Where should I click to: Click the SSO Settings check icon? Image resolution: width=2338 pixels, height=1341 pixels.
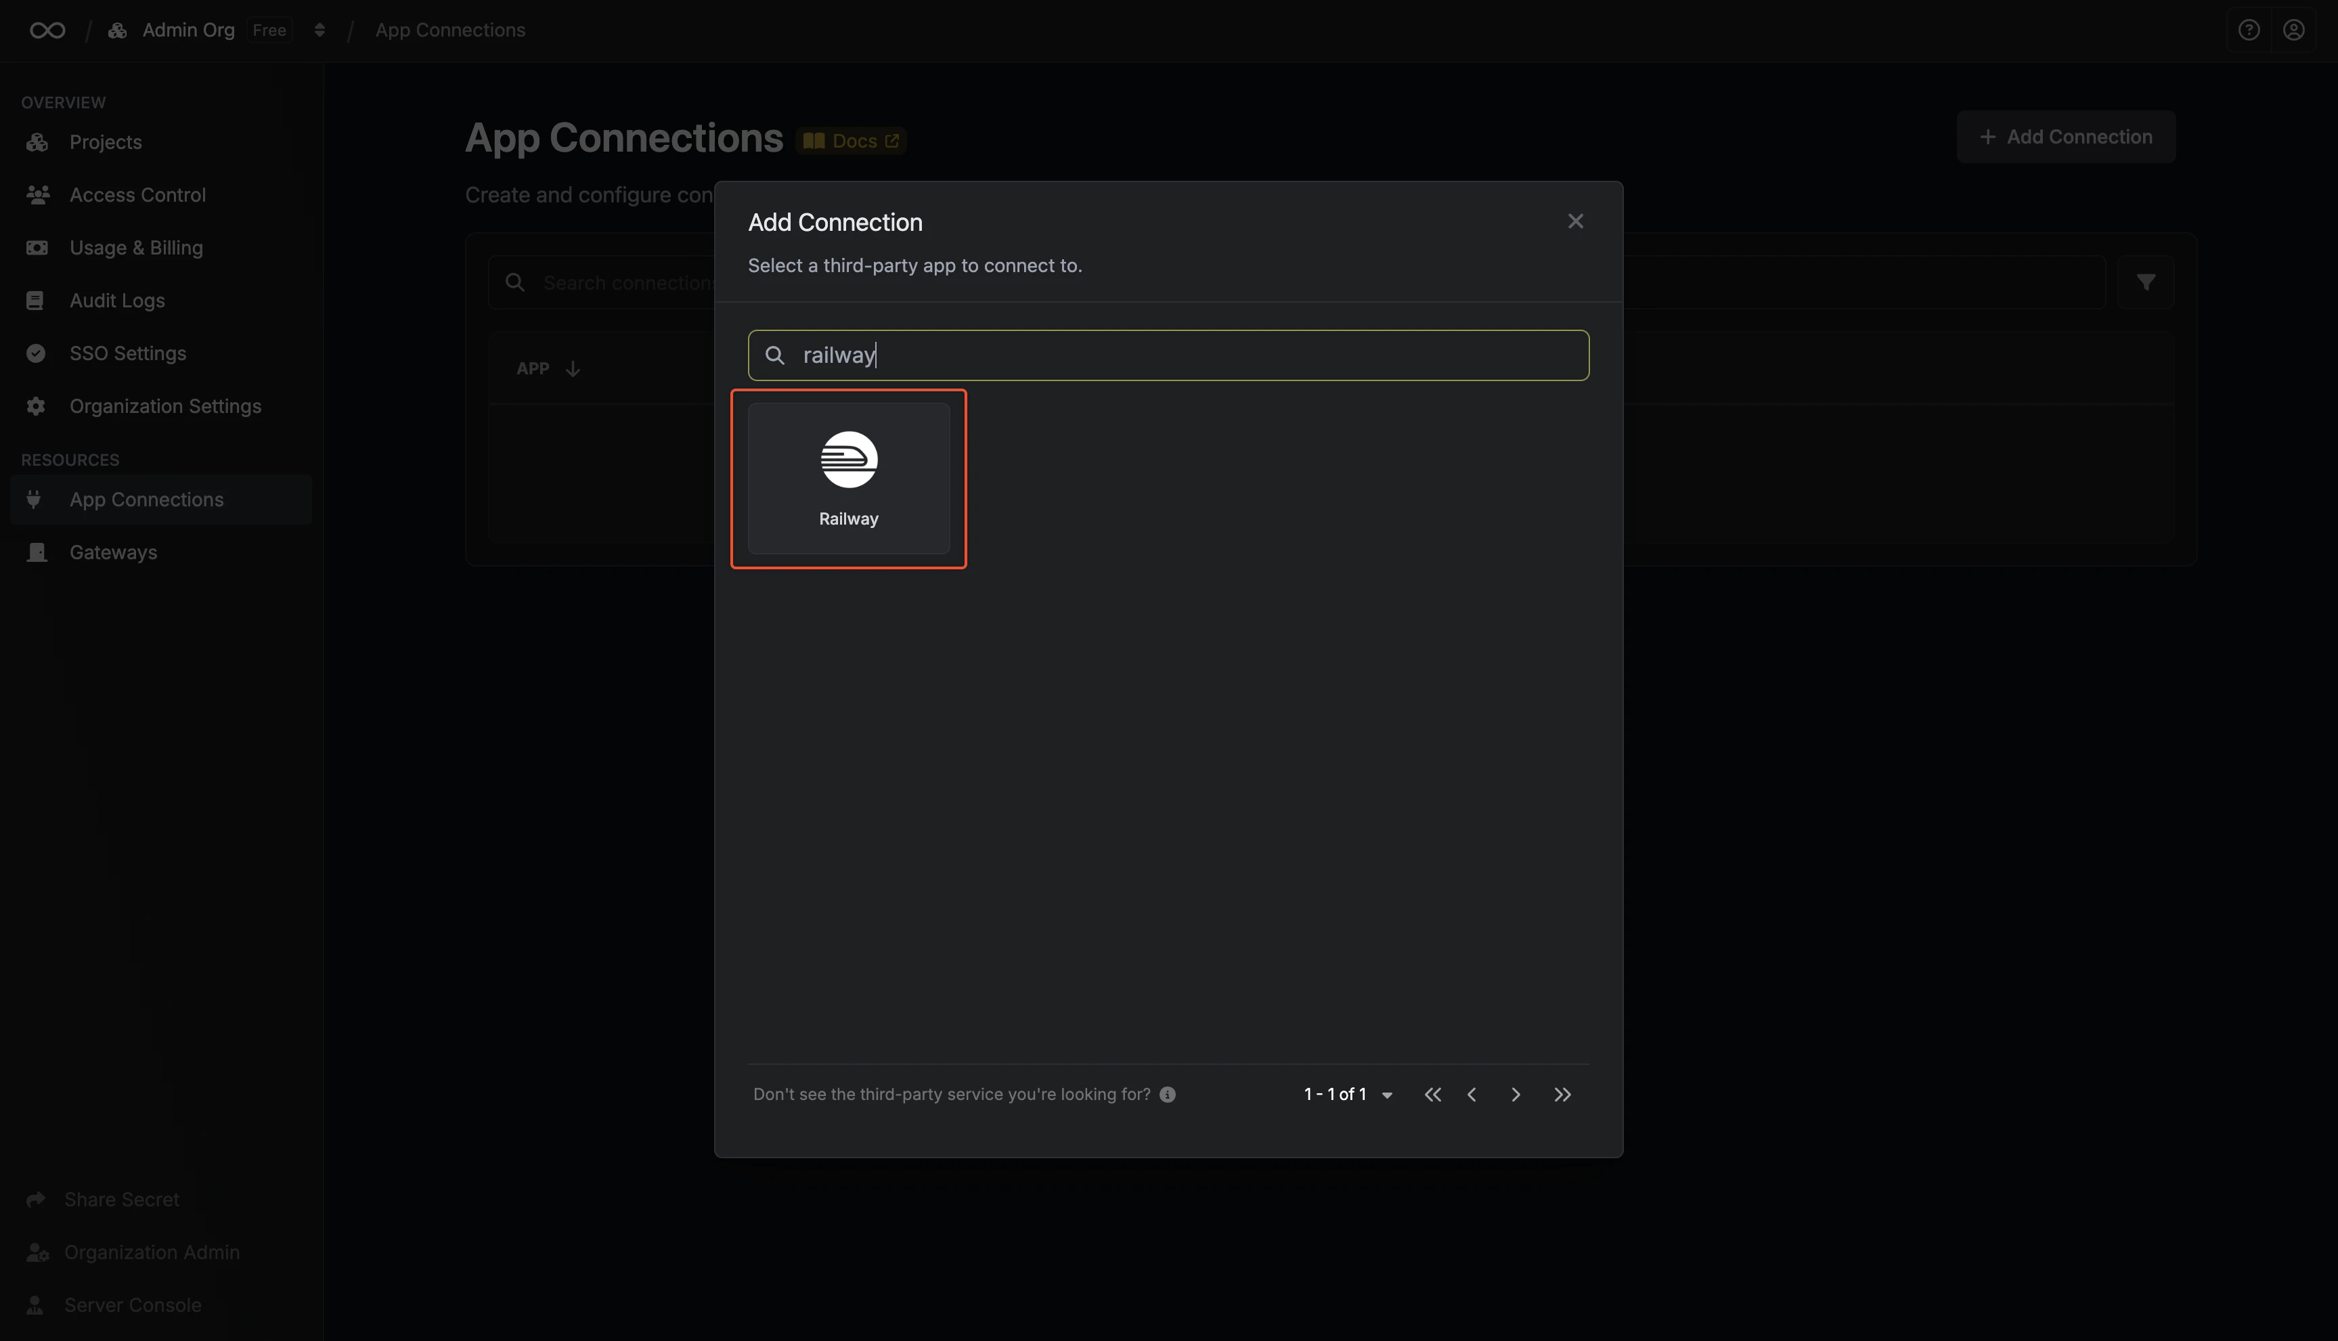36,353
